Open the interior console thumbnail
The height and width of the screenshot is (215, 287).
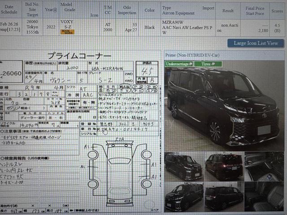[x=264, y=166]
